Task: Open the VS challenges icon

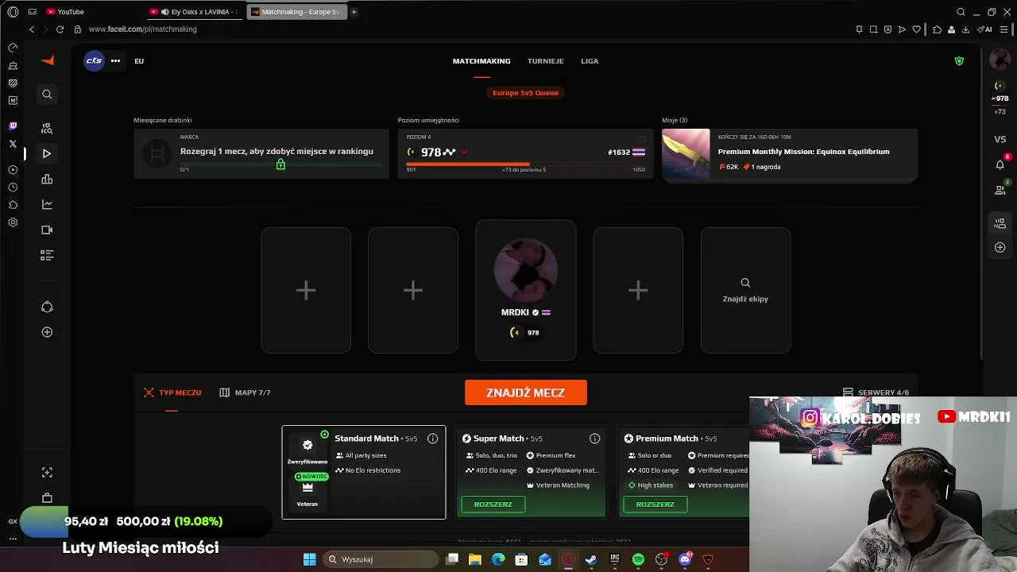Action: point(1000,139)
